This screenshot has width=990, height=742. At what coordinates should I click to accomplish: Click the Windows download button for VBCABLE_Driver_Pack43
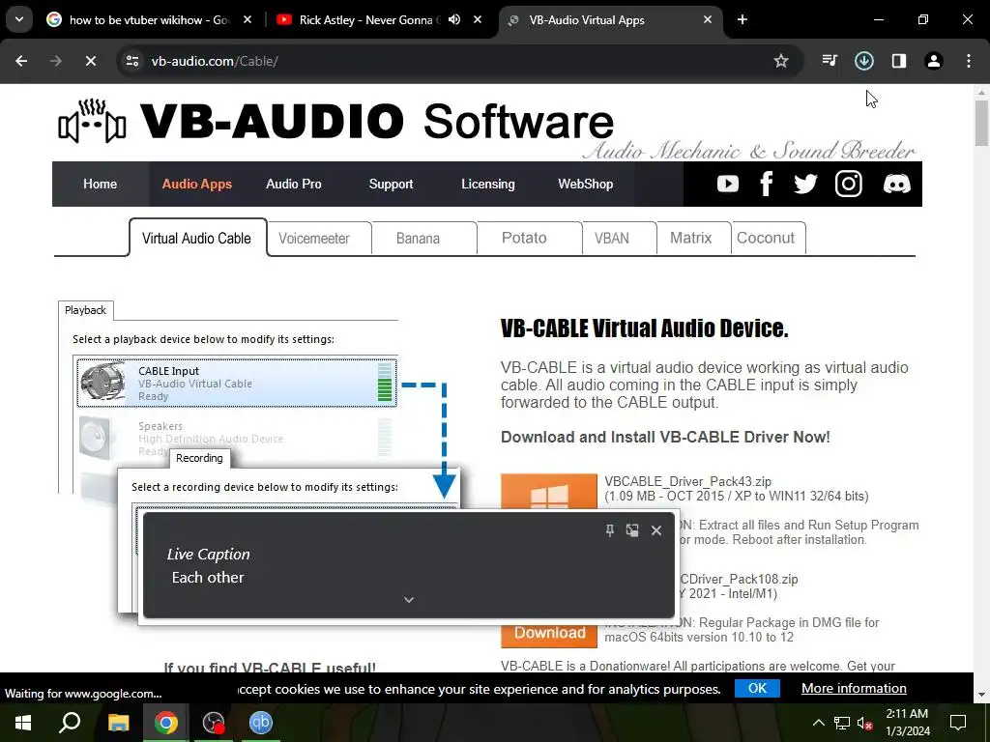click(x=549, y=492)
